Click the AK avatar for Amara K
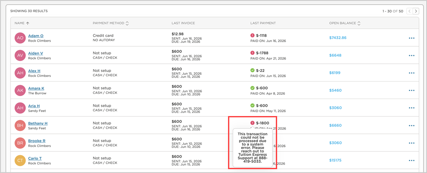 [x=20, y=91]
